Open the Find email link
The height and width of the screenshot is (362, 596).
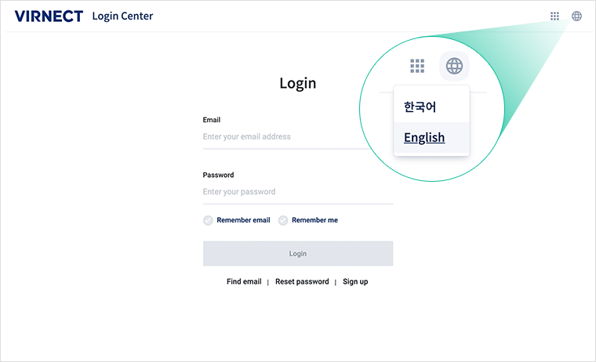coord(244,281)
